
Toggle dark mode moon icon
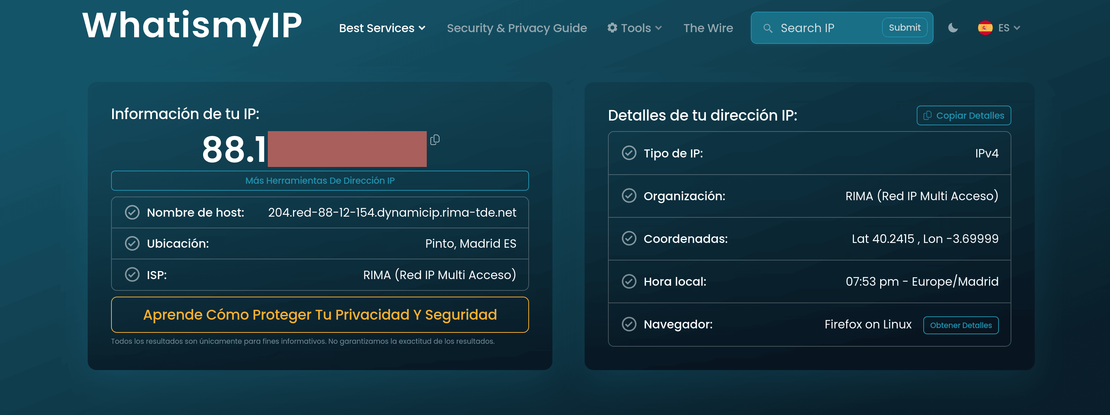coord(953,28)
